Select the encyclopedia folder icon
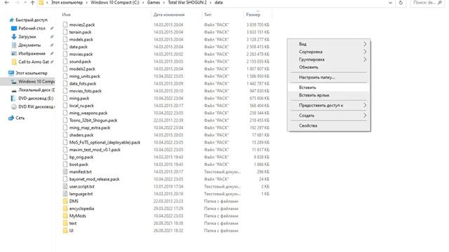Screen dimensions: 449x252 click(x=65, y=209)
